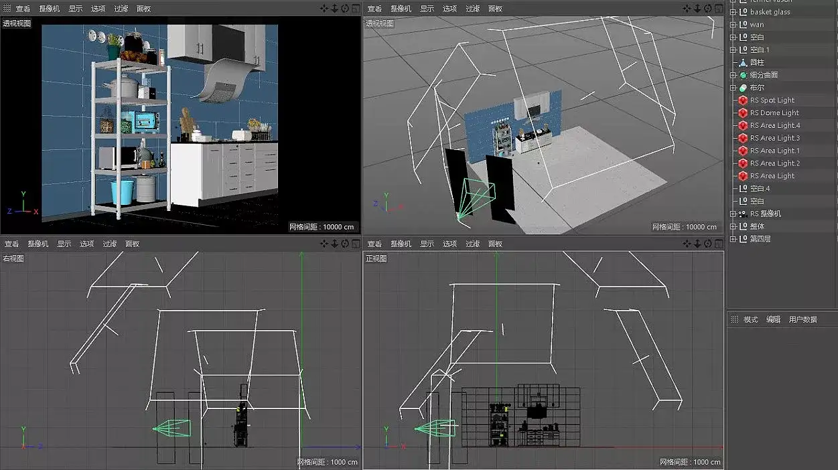Viewport: 838px width, 470px height.
Task: Expand the wan object hierarchy
Action: (x=733, y=25)
